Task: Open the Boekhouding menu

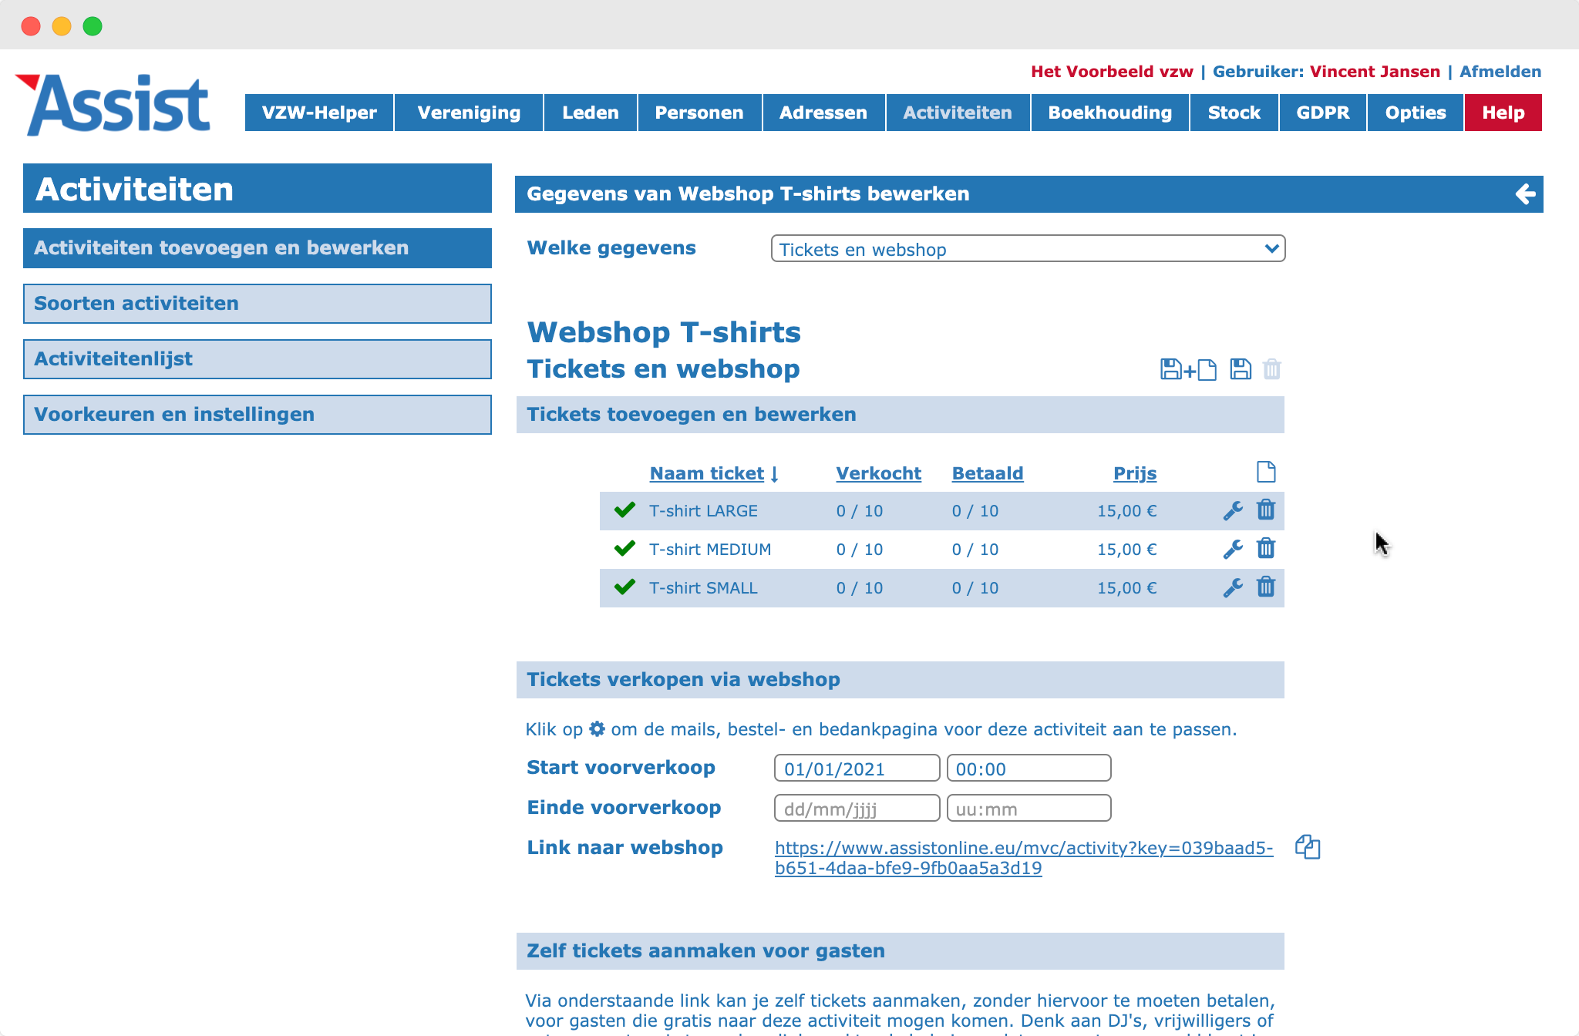Action: 1110,113
